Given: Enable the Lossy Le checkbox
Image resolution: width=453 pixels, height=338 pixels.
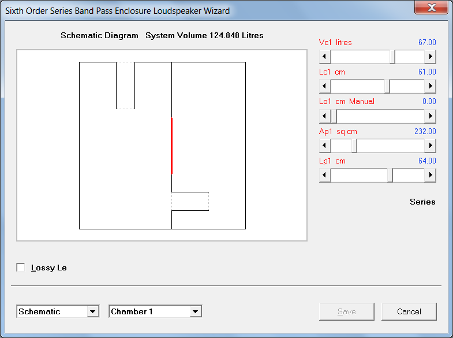Looking at the screenshot, I should tap(21, 268).
